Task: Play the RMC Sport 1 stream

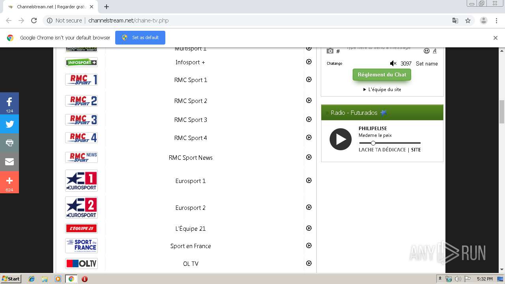Action: [x=309, y=80]
